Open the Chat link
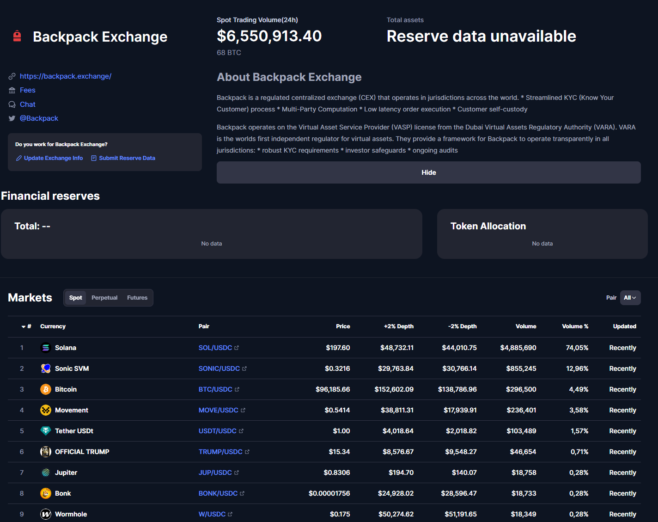The image size is (658, 522). 28,104
